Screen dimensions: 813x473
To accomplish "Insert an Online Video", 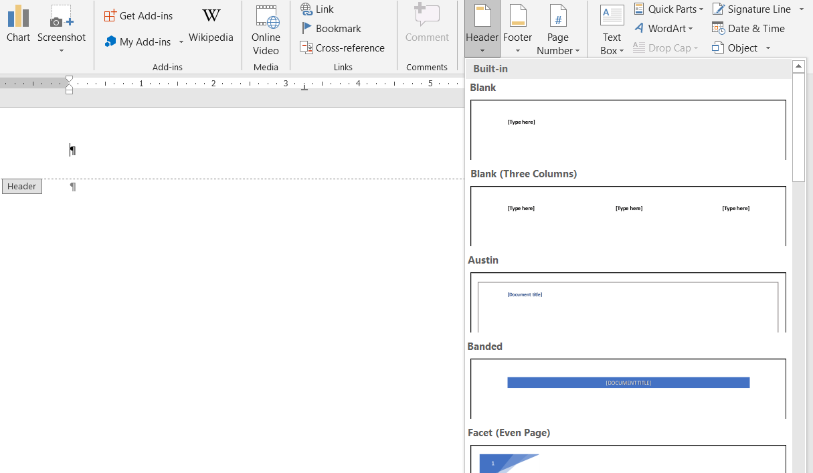I will pyautogui.click(x=266, y=30).
